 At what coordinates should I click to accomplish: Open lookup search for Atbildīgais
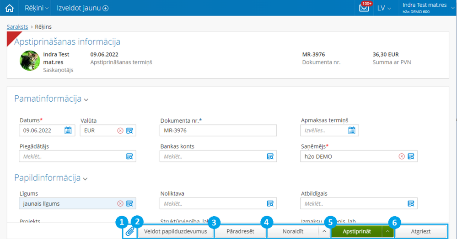(x=411, y=203)
